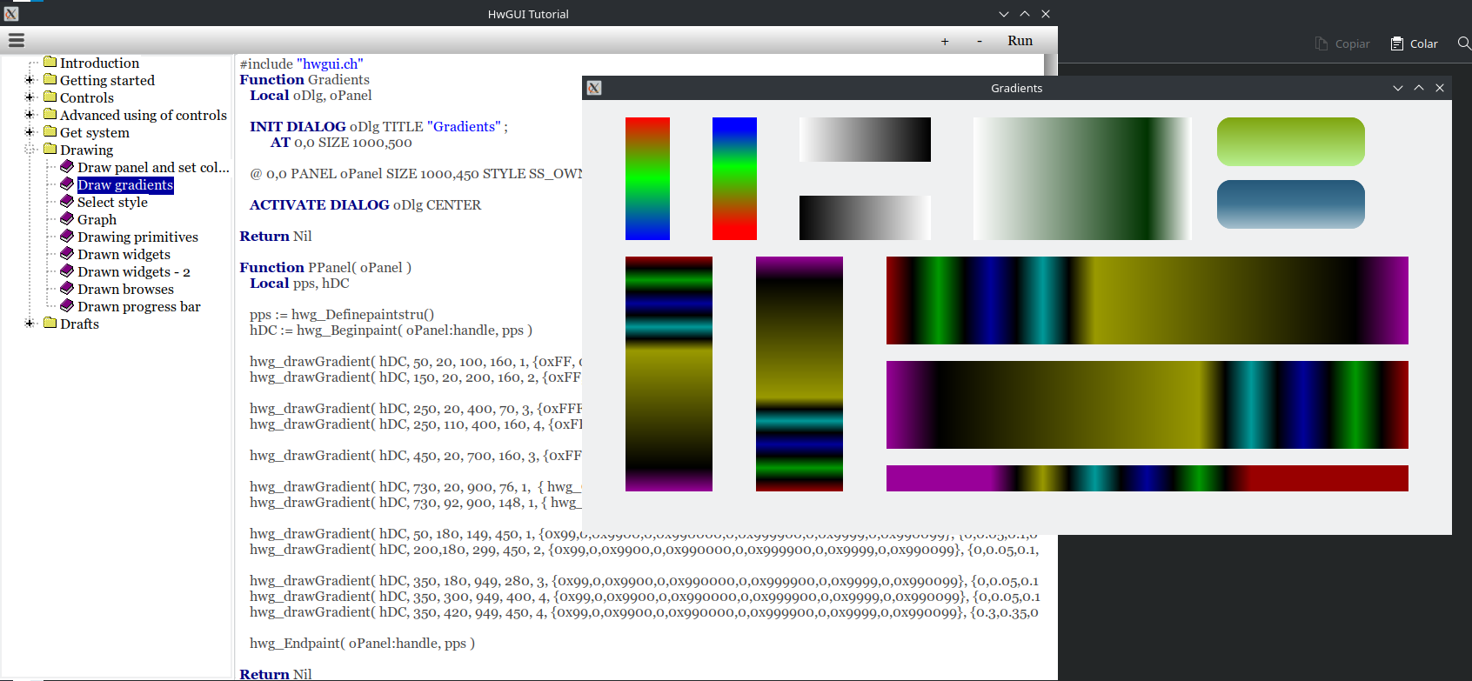
Task: Open the hamburger menu icon
Action: pyautogui.click(x=16, y=40)
